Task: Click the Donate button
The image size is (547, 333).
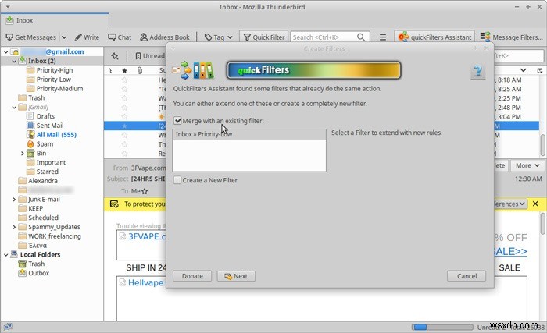Action: click(192, 276)
